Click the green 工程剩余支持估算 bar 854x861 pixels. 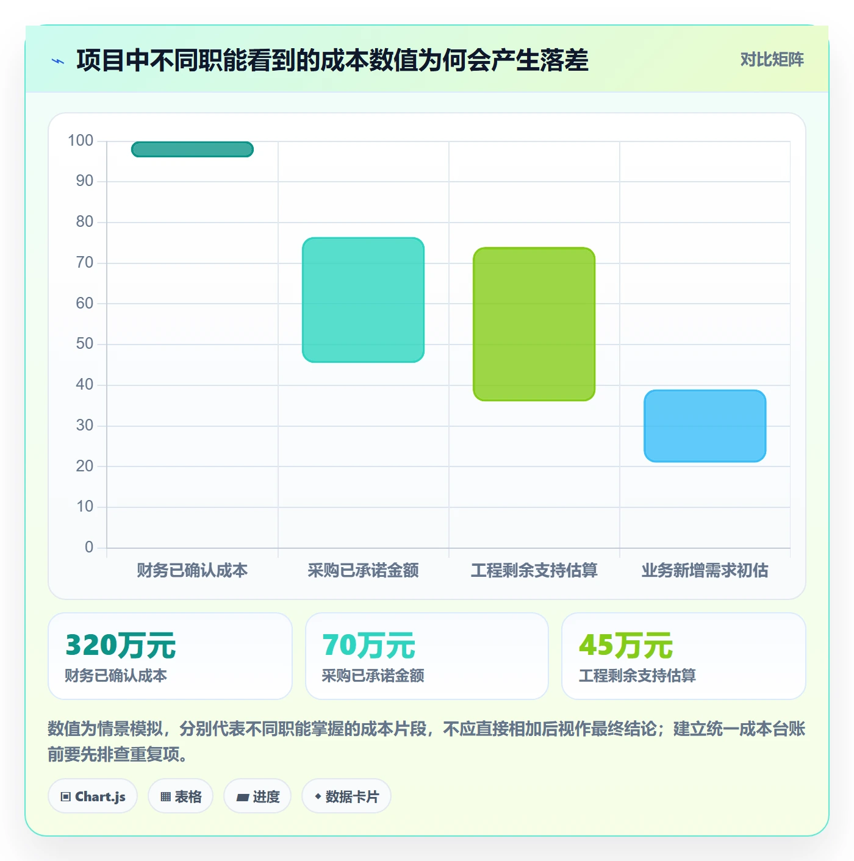coord(534,324)
